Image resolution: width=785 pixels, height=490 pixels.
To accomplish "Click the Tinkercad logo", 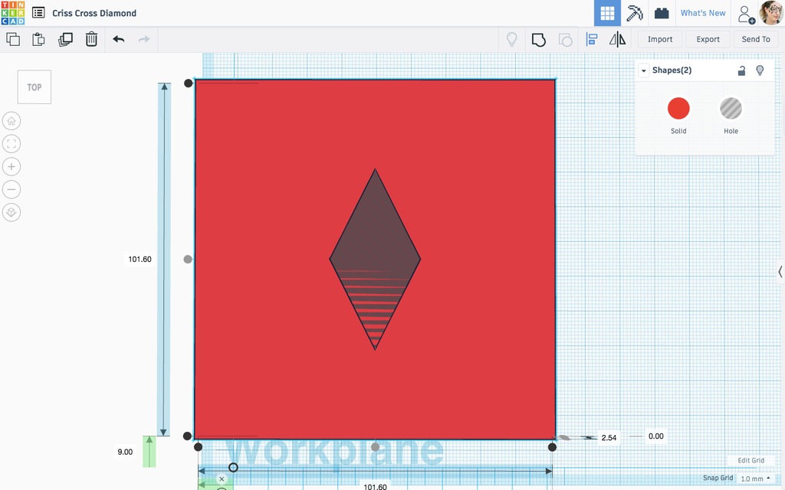I will [x=12, y=13].
